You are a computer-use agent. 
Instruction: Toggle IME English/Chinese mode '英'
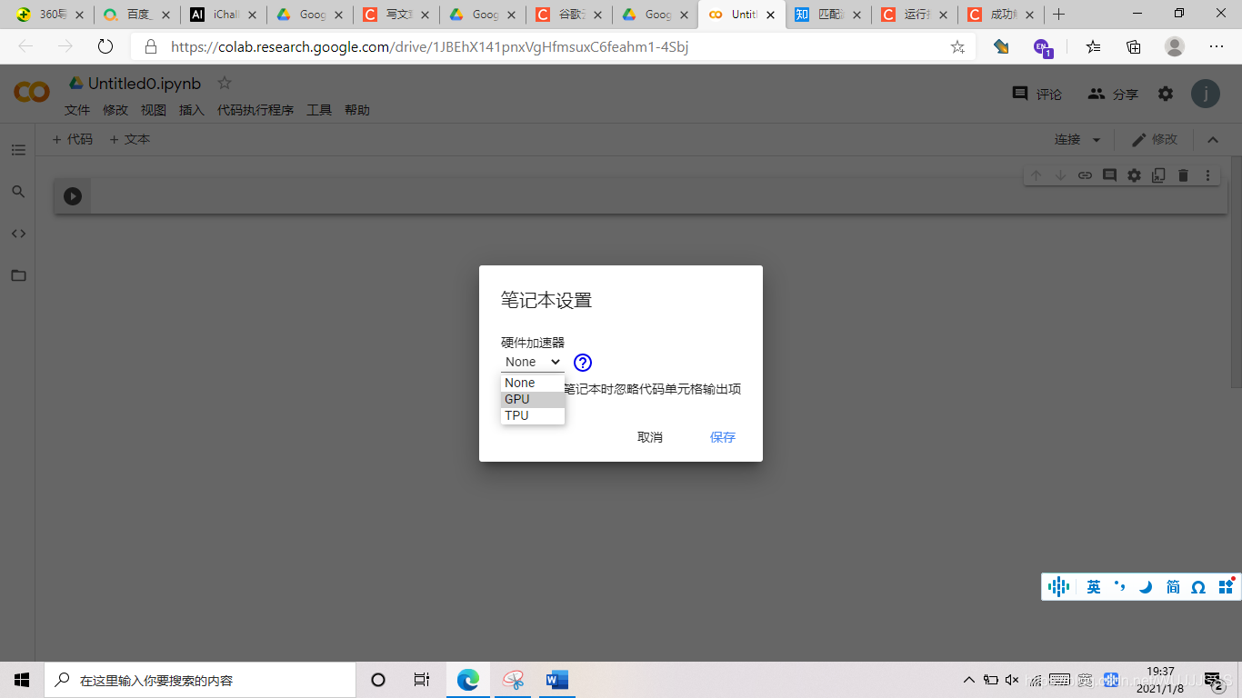pos(1094,587)
